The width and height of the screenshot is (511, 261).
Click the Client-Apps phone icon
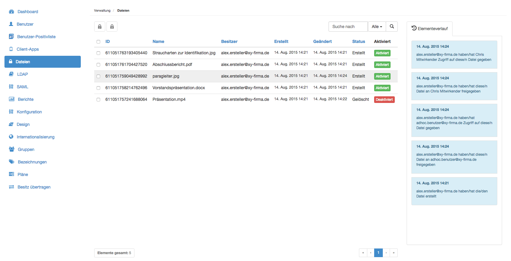(11, 49)
